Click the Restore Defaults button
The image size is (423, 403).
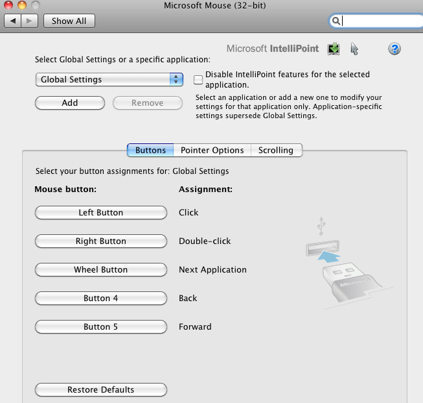click(x=101, y=390)
